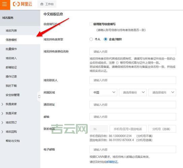This screenshot has width=183, height=168.
Task: Click 通讯地址 input field
Action: pyautogui.click(x=133, y=104)
